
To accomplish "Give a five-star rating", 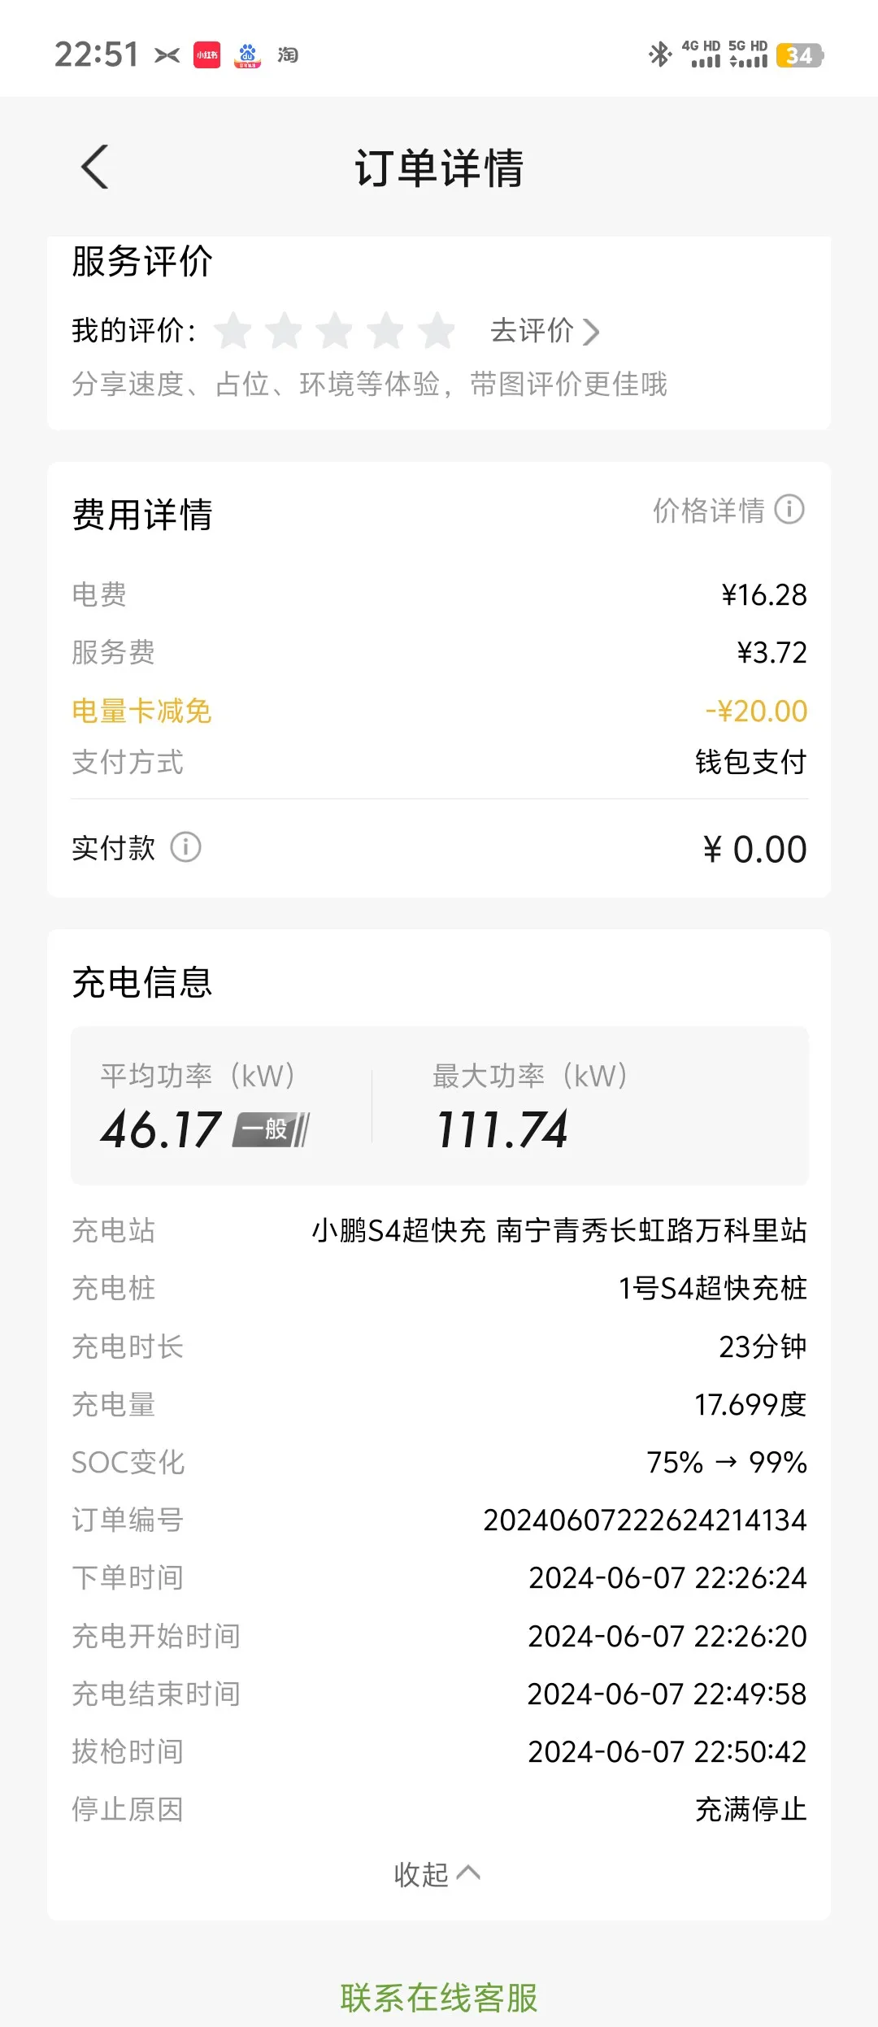I will pyautogui.click(x=437, y=331).
